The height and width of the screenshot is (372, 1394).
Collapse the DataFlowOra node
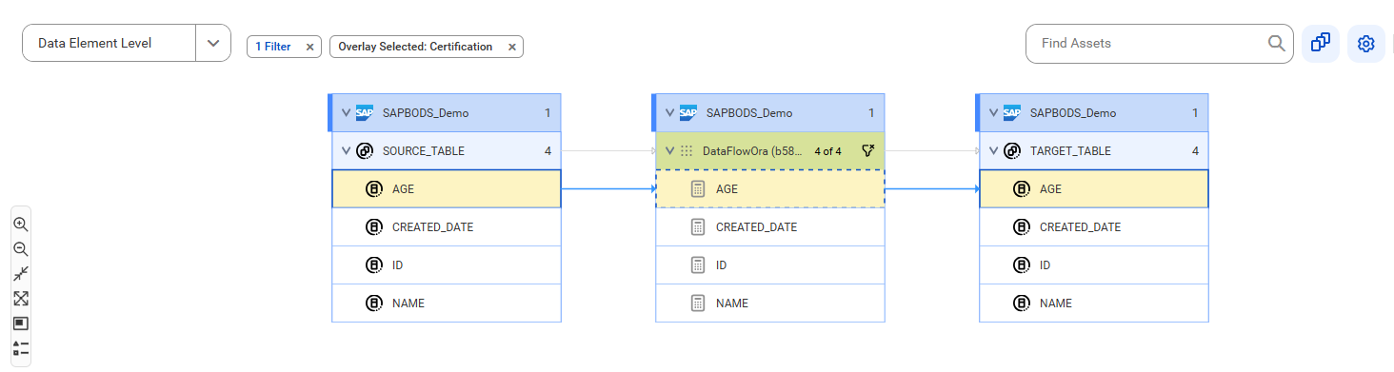670,150
